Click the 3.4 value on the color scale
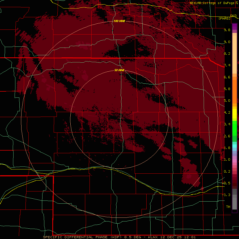The height and width of the screenshot is (239, 239). [227, 124]
